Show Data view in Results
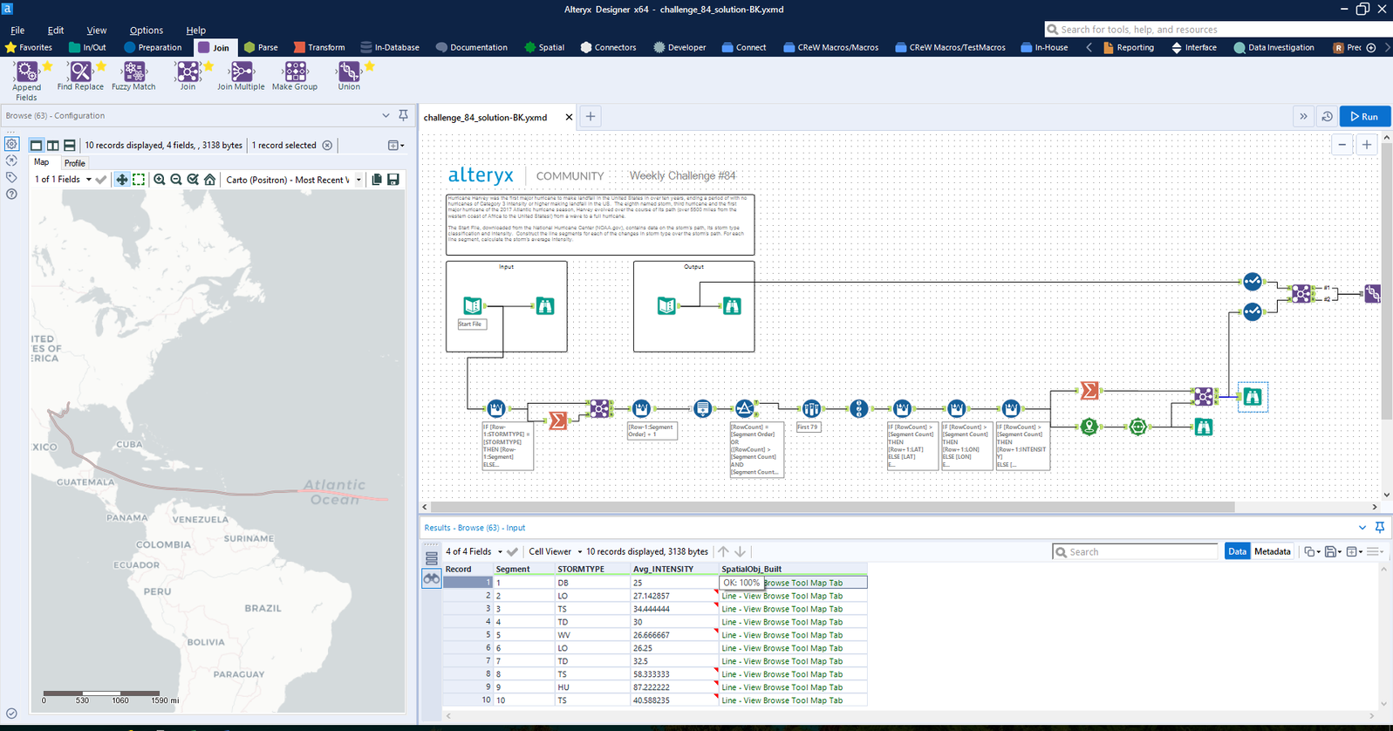The image size is (1393, 731). coord(1237,551)
